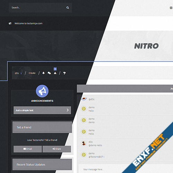173x173 pixels.
Task: Click the blue announcements megaphone icon
Action: tap(42, 91)
